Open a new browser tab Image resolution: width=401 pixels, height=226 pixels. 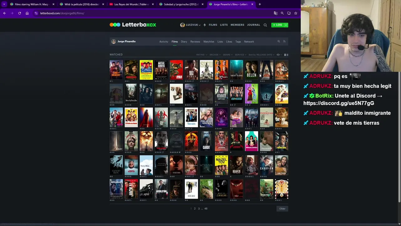click(x=260, y=4)
